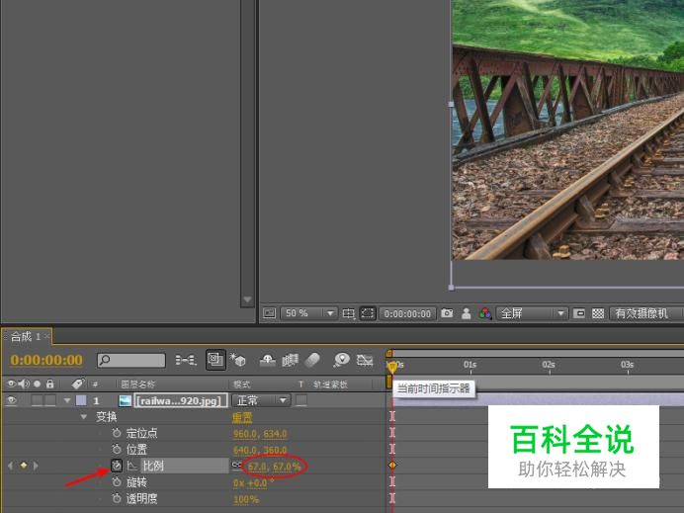Click the # layer number column header
684x513 pixels.
96,385
